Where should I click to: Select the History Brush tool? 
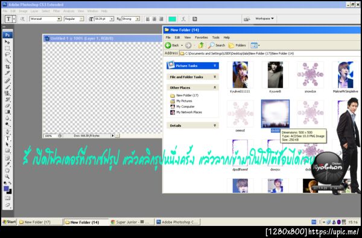tap(7, 99)
